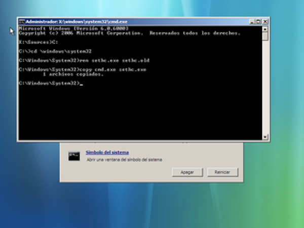Click the last C:\Windows\System32> prompt

pos(50,84)
